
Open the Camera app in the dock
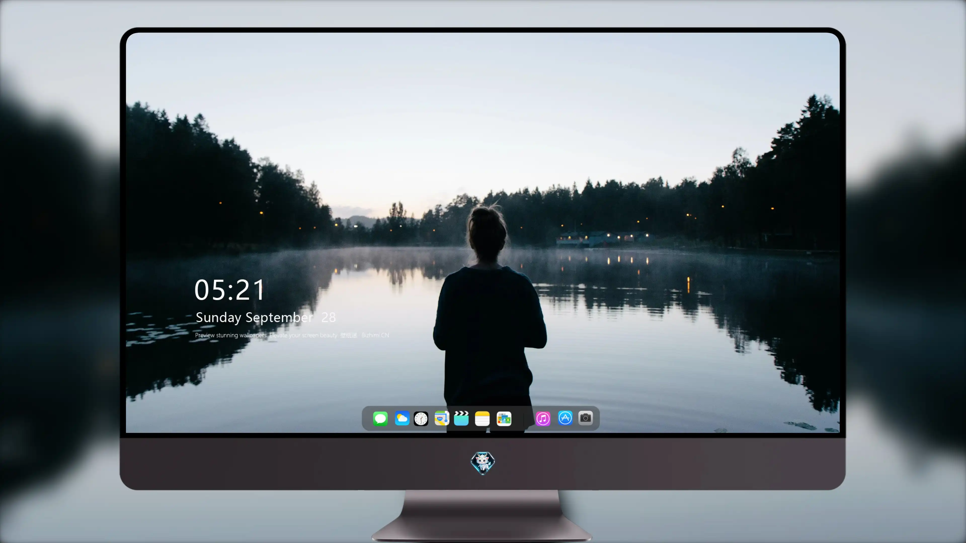click(585, 418)
